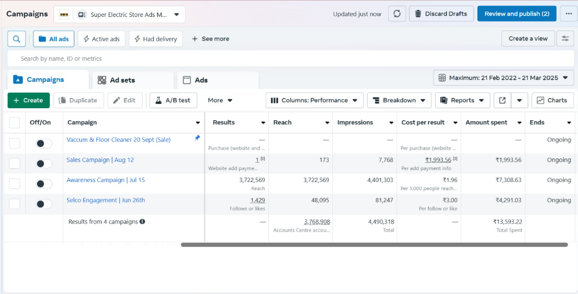
Task: Click the search by name input field
Action: pos(273,58)
